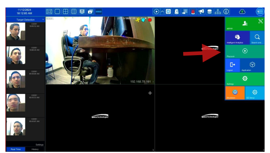Click the Logout tile
This screenshot has width=270, height=153.
[233, 66]
